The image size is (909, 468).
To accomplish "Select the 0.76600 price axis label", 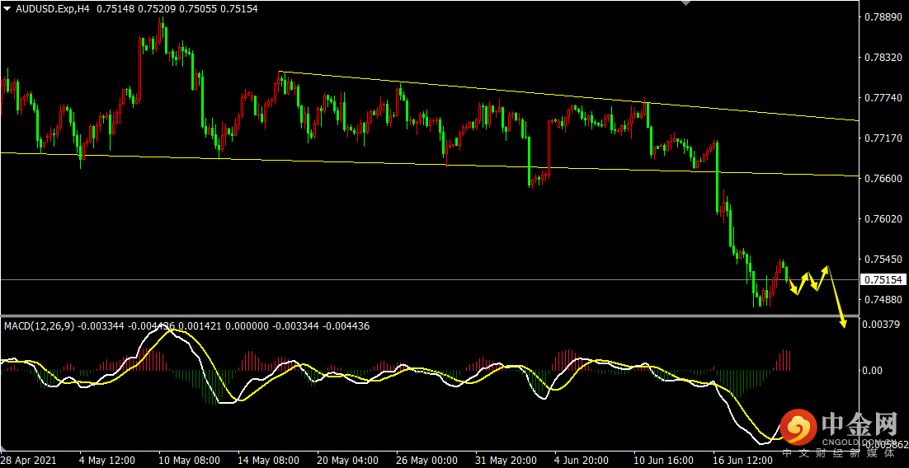I will [883, 179].
